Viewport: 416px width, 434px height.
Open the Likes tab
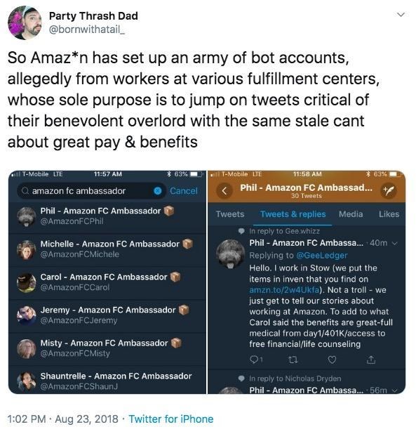pyautogui.click(x=389, y=214)
